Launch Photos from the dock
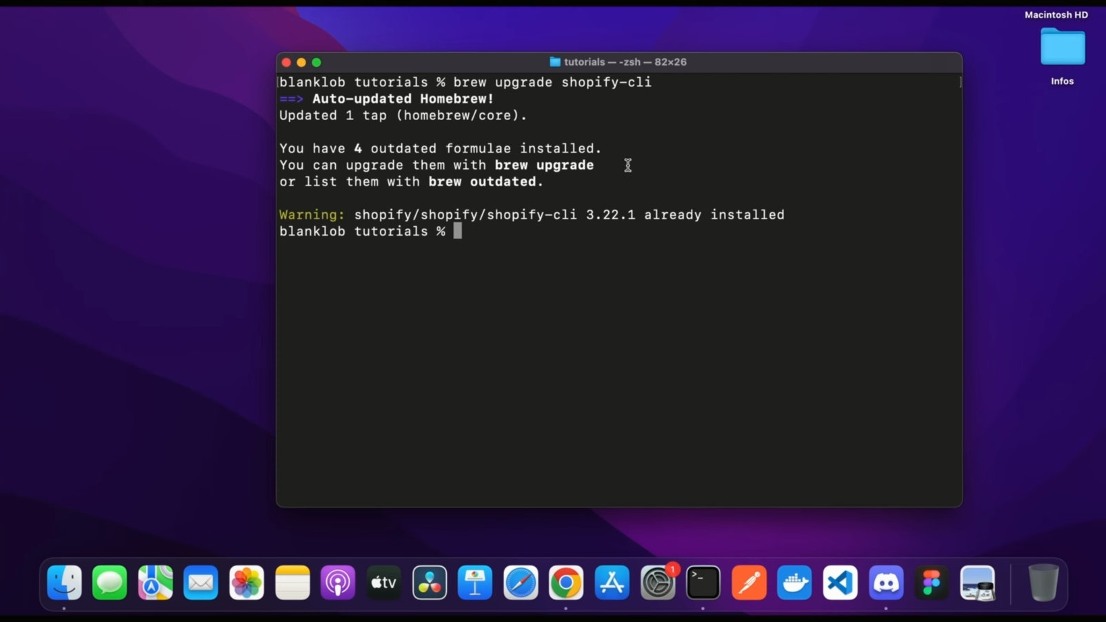Screen dimensions: 1106x622 coord(246,583)
